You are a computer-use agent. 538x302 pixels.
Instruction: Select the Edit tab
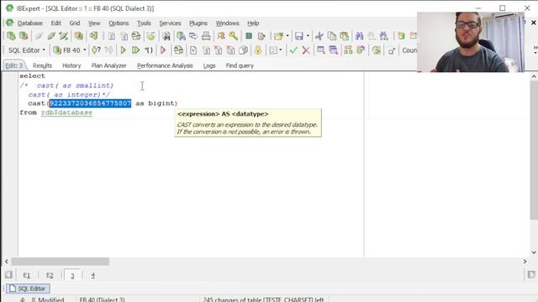point(14,65)
